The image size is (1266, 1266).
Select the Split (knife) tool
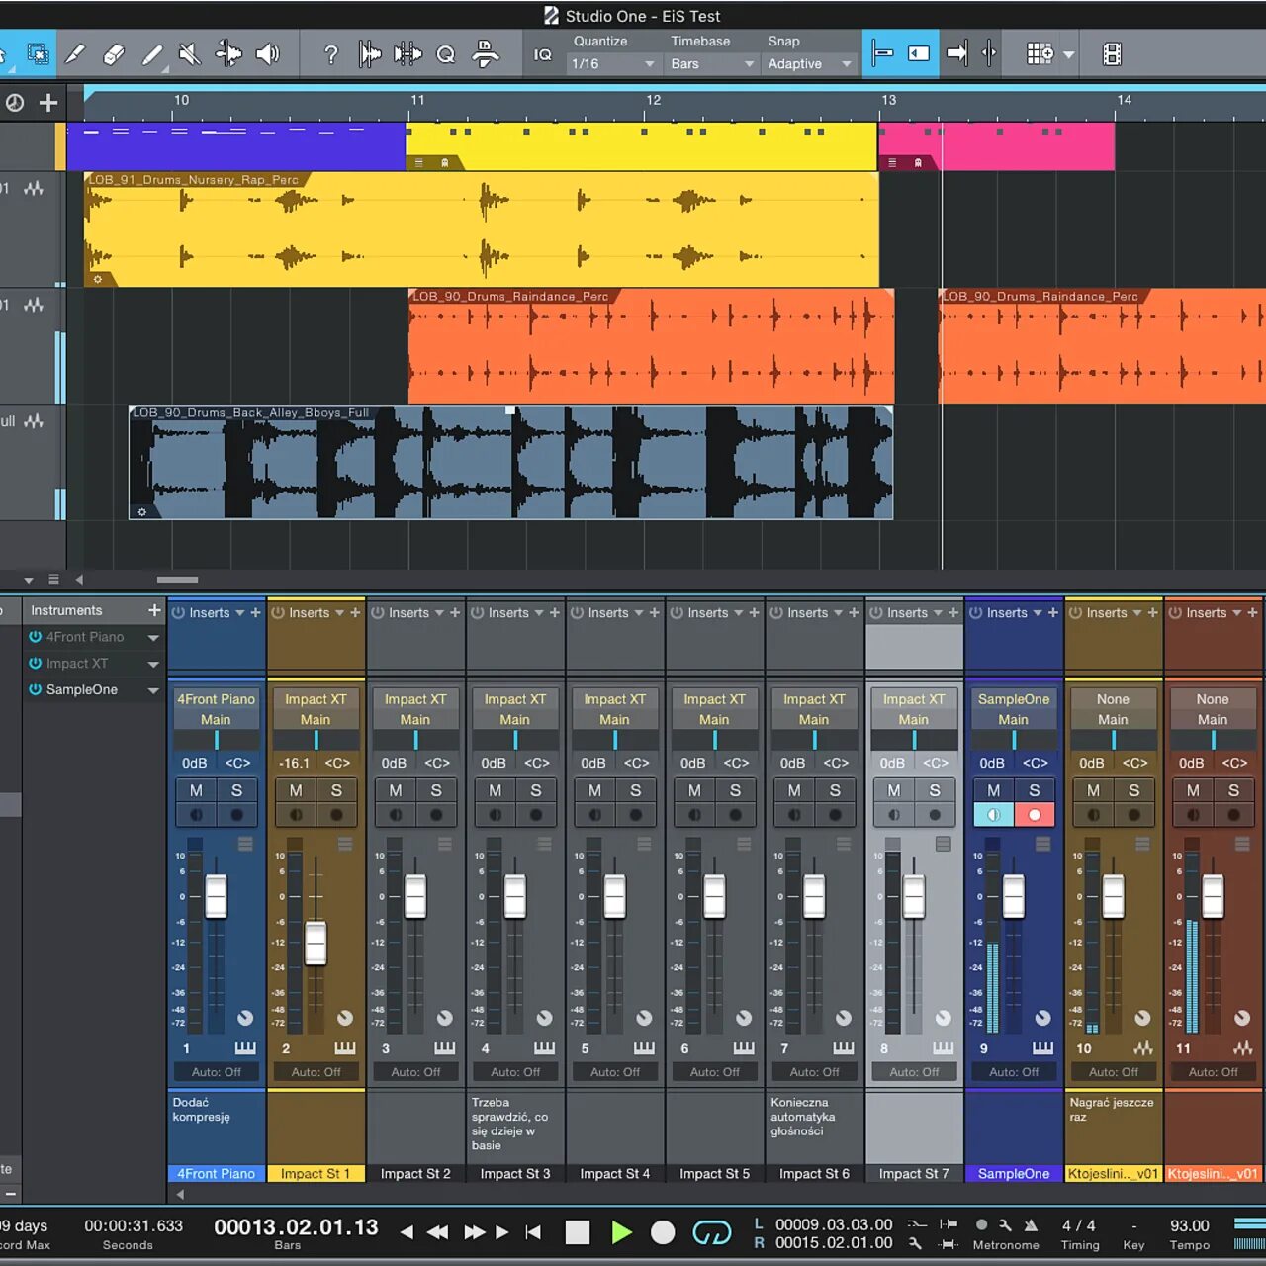tap(74, 54)
